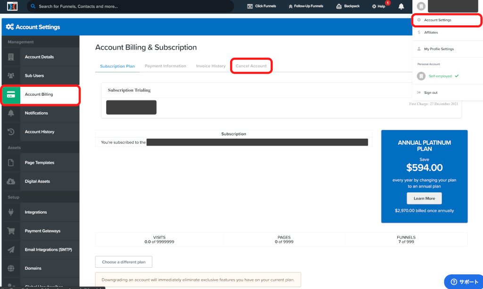Open the notifications bell in header
The image size is (483, 289).
[x=401, y=7]
